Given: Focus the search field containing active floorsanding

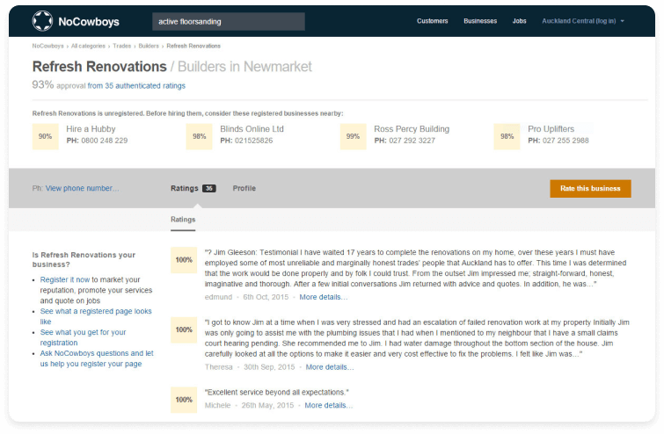Looking at the screenshot, I should 229,22.
